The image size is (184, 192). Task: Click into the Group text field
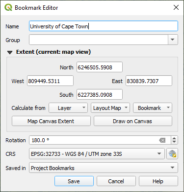tap(99, 40)
